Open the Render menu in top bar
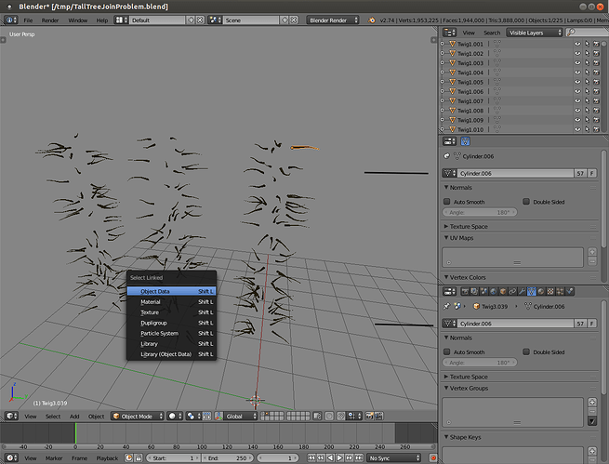 click(50, 20)
